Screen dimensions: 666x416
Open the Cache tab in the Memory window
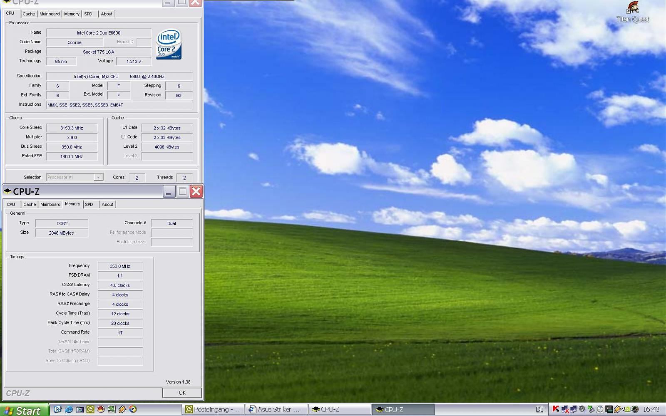[x=30, y=204]
